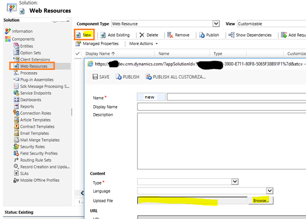Click the Managed Properties icon
Image resolution: width=306 pixels, height=219 pixels.
(78, 44)
